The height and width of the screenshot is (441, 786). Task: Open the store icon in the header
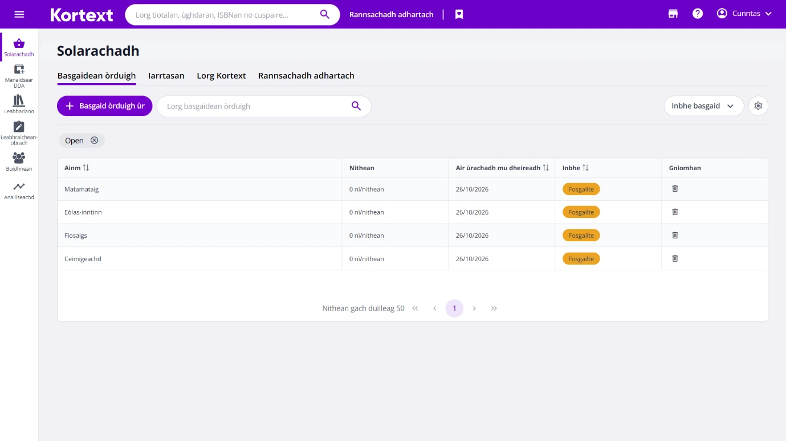point(673,14)
